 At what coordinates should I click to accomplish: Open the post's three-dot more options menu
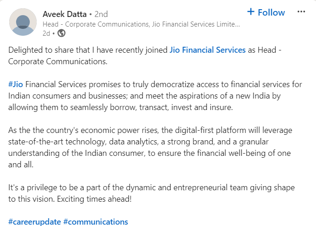click(x=301, y=12)
